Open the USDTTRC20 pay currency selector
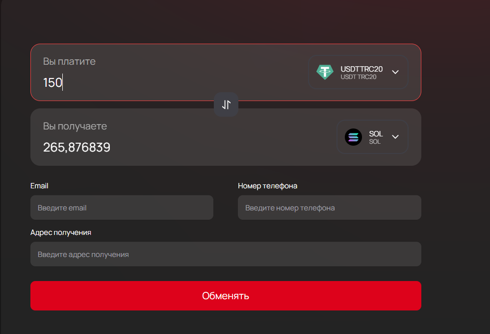The width and height of the screenshot is (490, 334). [x=358, y=72]
